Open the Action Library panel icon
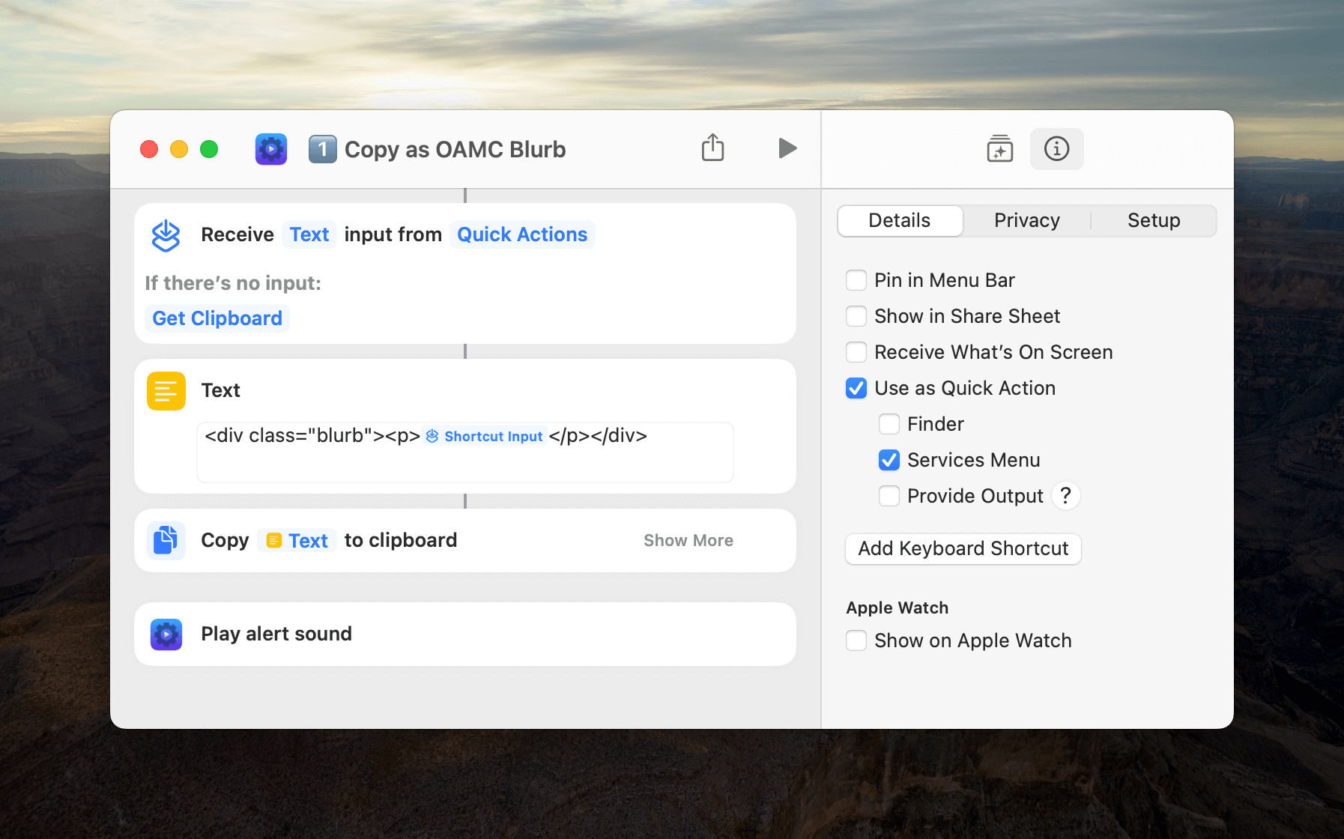This screenshot has height=839, width=1344. (999, 149)
